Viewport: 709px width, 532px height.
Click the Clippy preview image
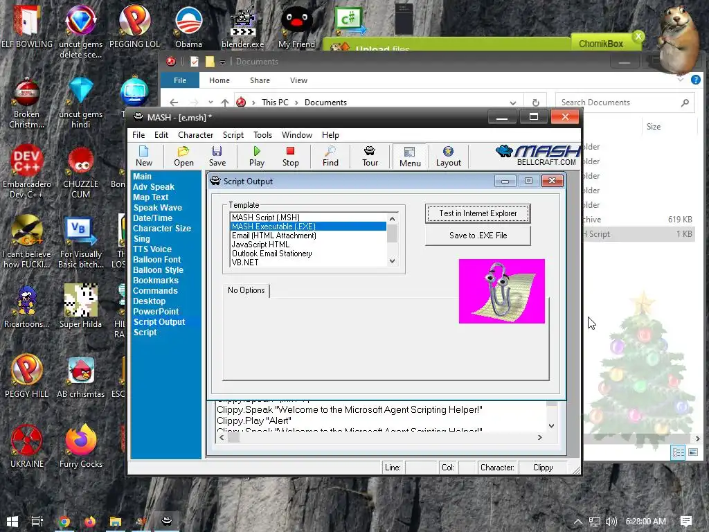[501, 292]
